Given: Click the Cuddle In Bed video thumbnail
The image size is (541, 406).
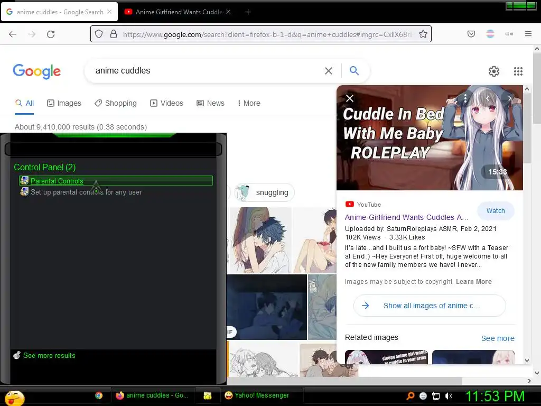Looking at the screenshot, I should [430, 138].
